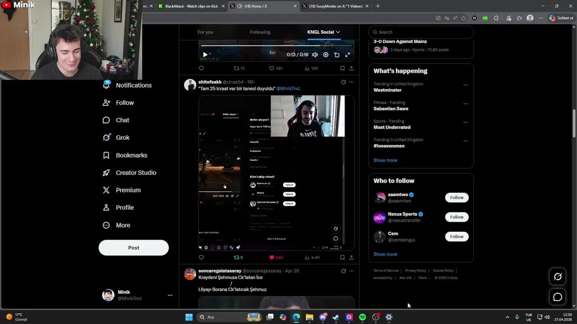Viewport: 577px width, 324px height.
Task: Reply to the top video post
Action: point(201,68)
